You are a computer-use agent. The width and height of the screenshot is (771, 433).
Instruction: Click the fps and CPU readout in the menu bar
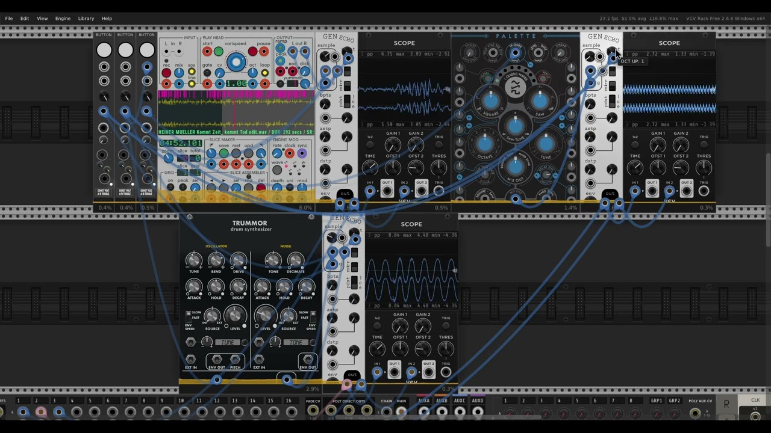click(640, 18)
